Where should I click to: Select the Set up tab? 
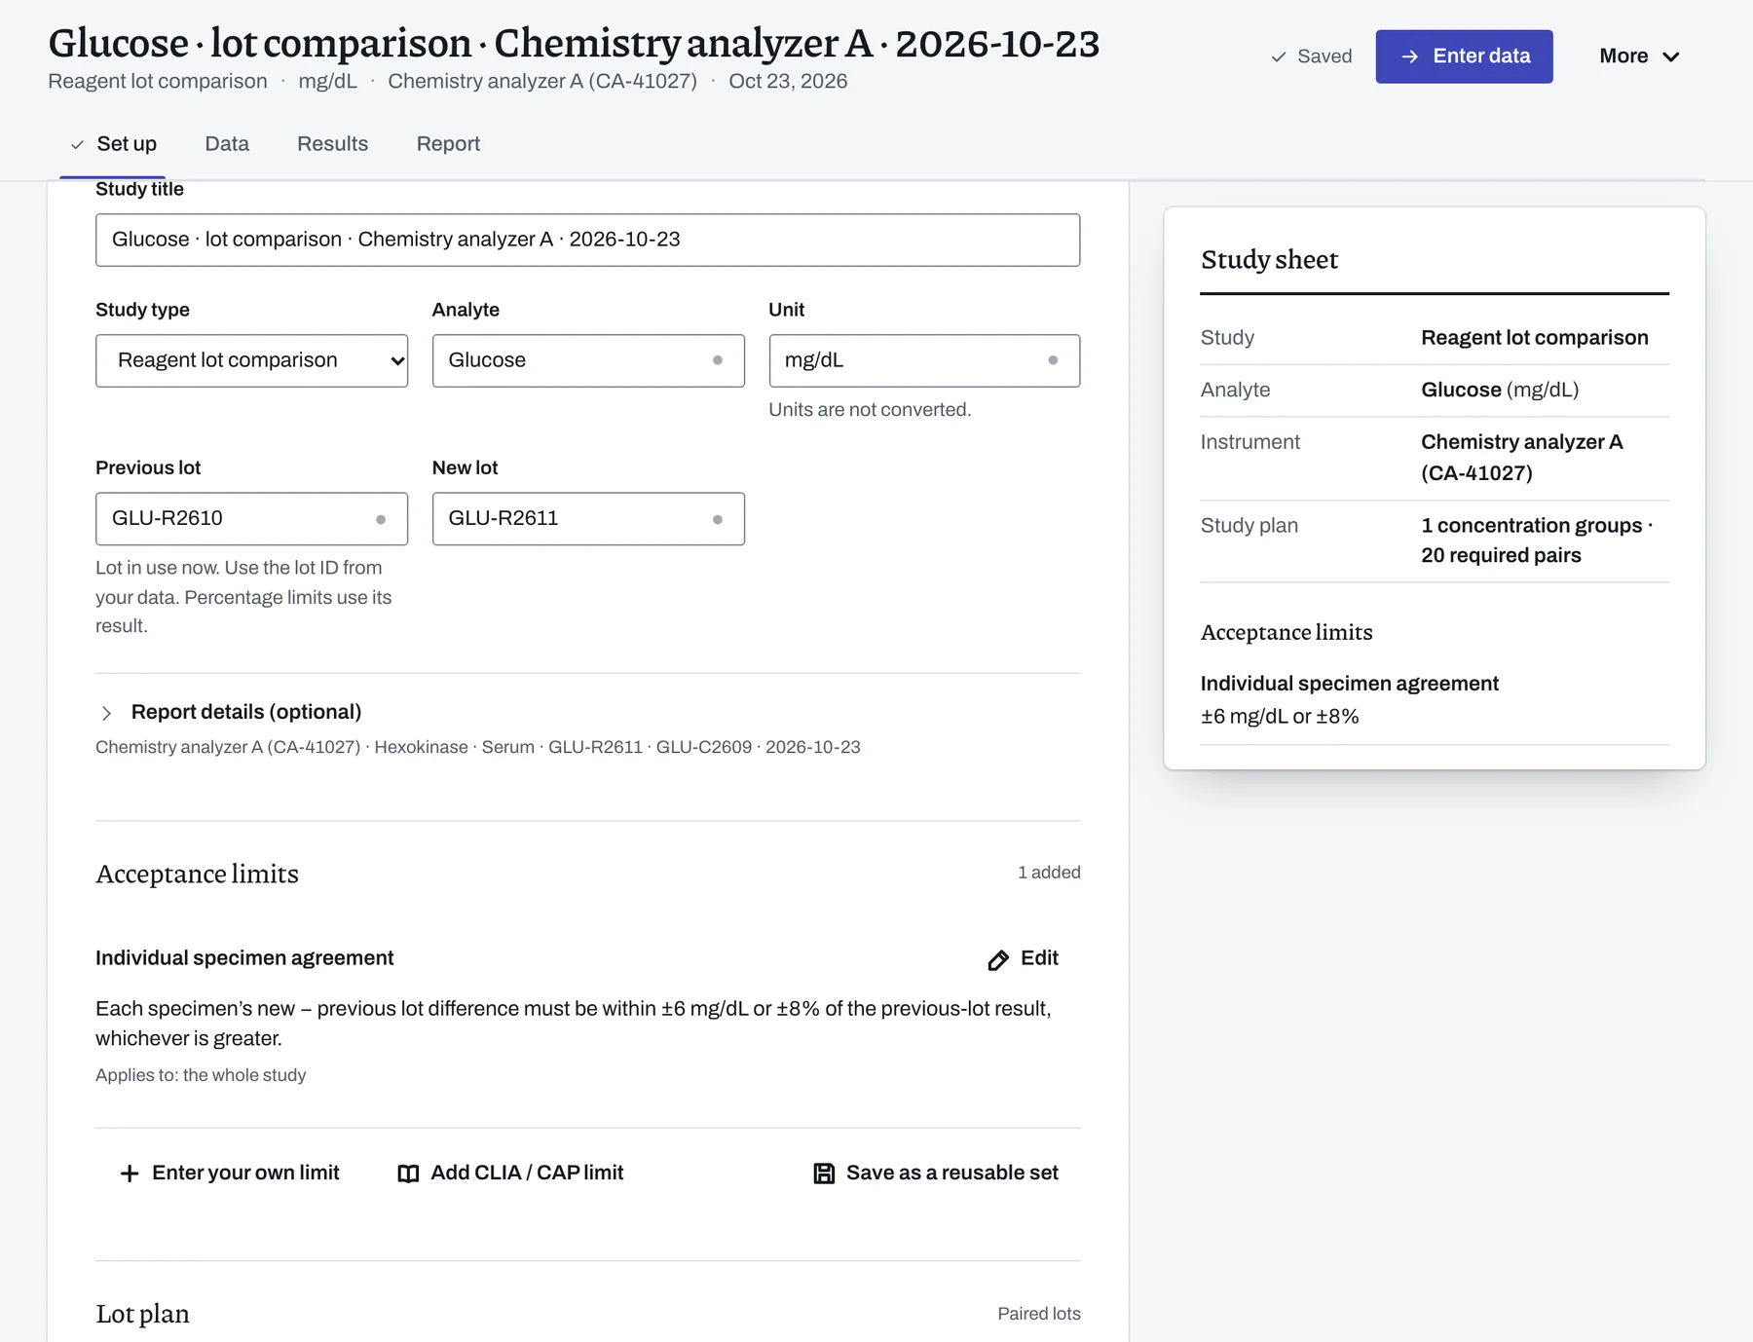[113, 144]
